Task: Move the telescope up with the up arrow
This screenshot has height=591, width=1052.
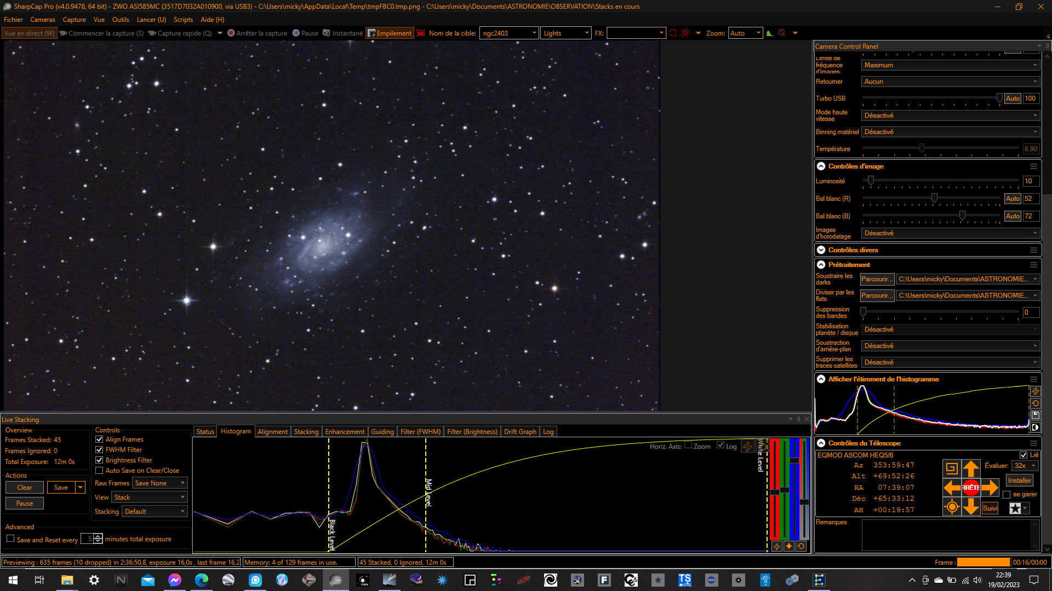Action: click(x=970, y=468)
